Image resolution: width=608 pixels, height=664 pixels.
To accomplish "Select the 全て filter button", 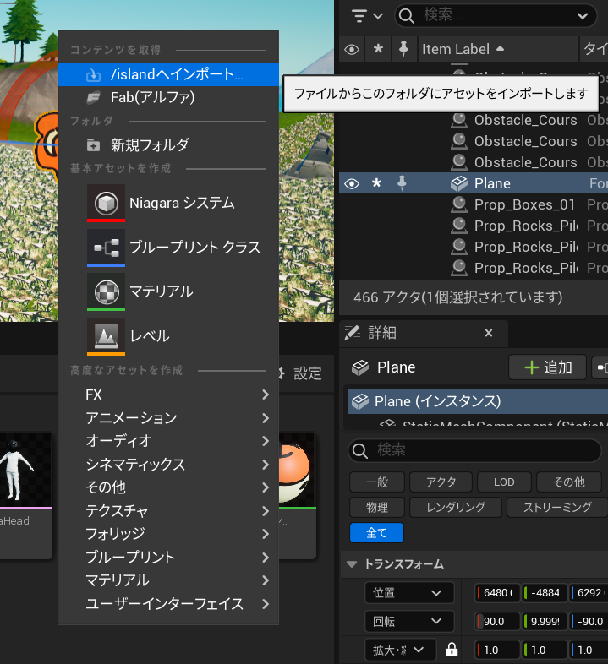I will coord(376,533).
